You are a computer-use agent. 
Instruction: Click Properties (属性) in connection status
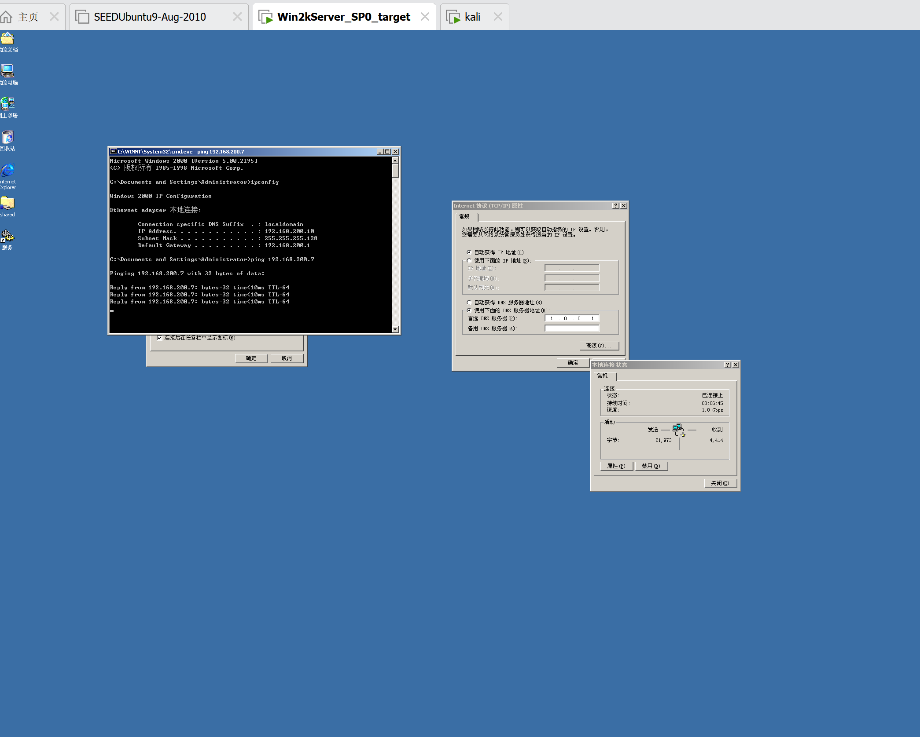click(x=616, y=466)
